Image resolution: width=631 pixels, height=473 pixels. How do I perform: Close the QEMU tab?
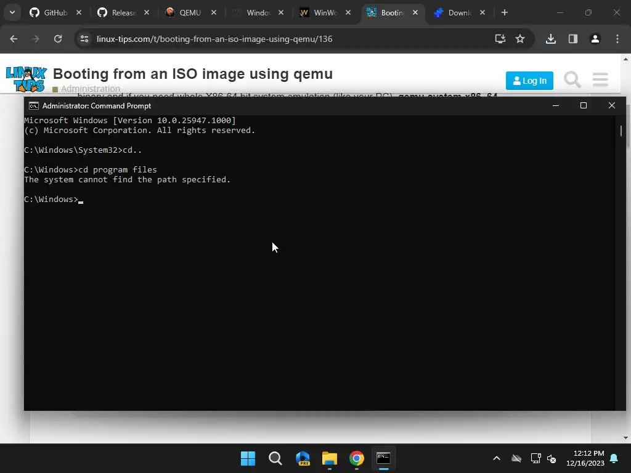coord(214,12)
